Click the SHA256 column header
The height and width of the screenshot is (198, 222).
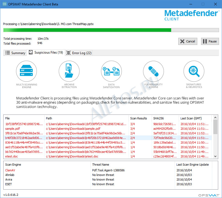click(x=165, y=118)
